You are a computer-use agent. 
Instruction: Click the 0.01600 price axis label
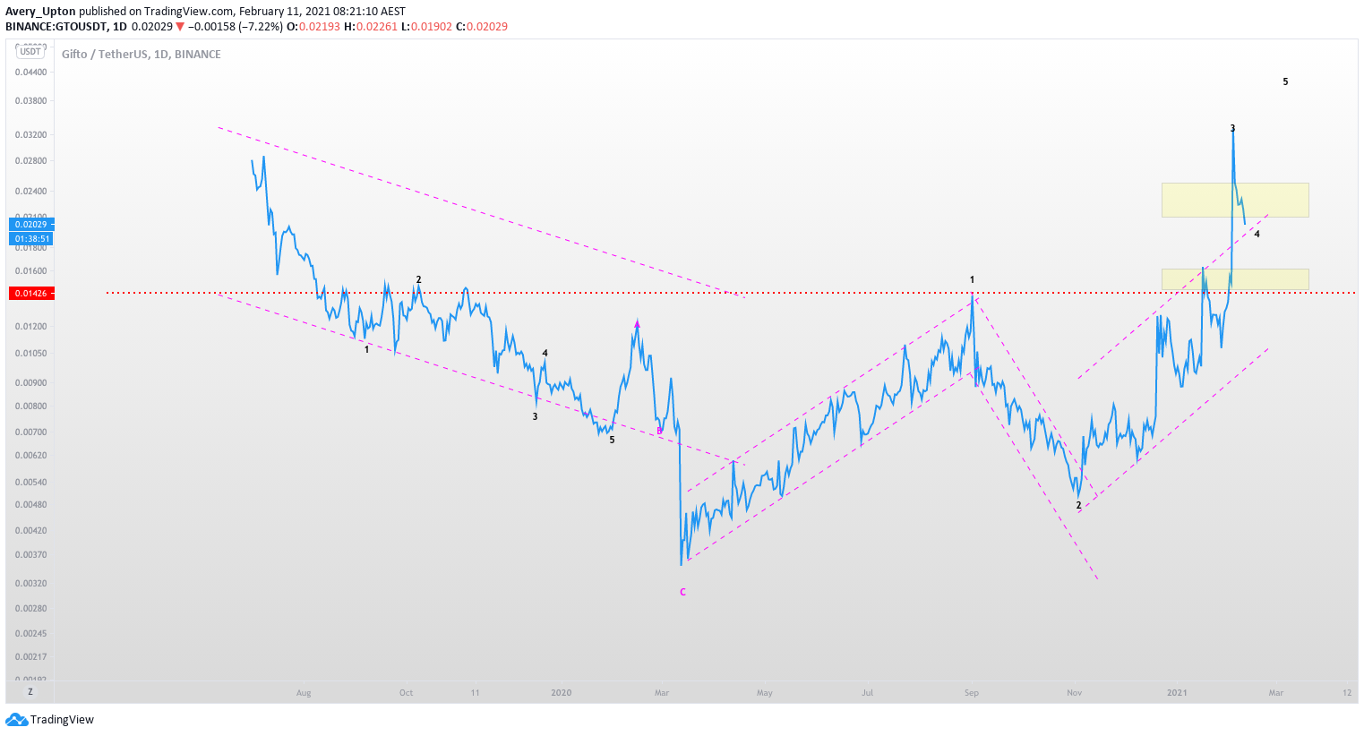click(30, 271)
